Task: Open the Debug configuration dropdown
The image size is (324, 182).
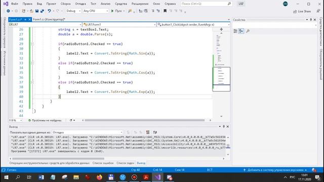Action: point(73,11)
